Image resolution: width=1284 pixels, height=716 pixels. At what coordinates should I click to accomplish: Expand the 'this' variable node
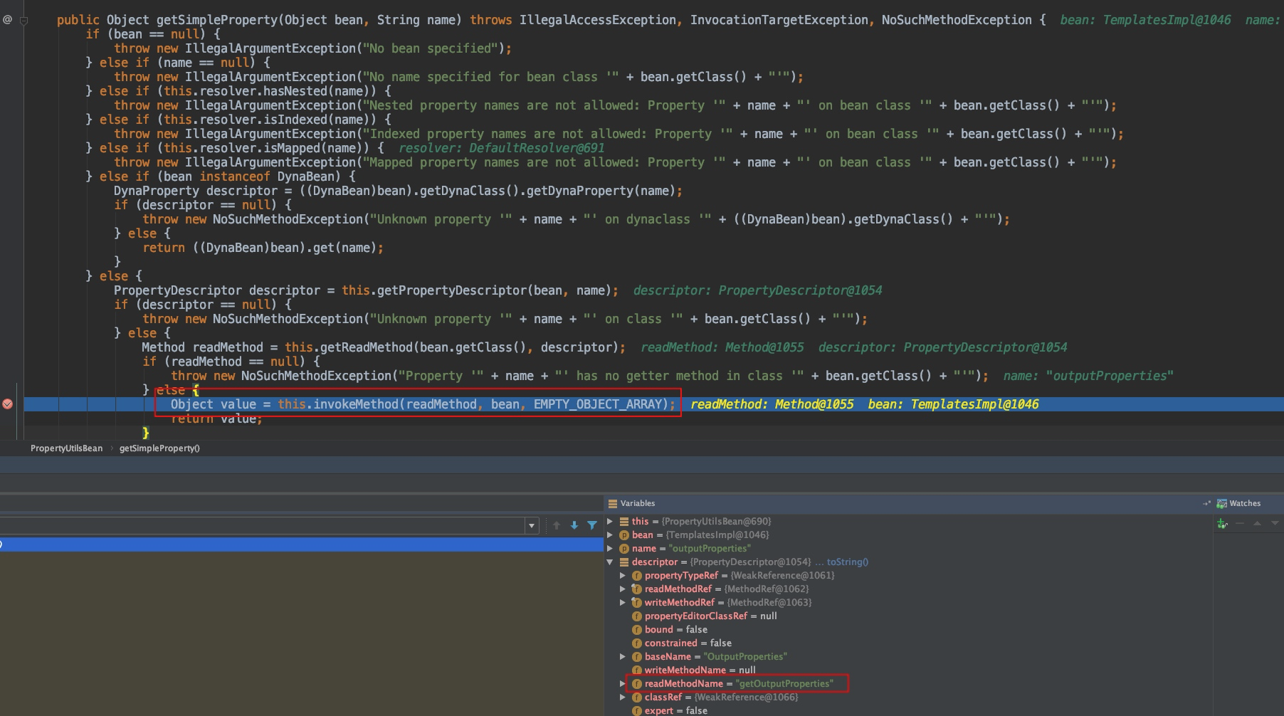click(x=610, y=522)
